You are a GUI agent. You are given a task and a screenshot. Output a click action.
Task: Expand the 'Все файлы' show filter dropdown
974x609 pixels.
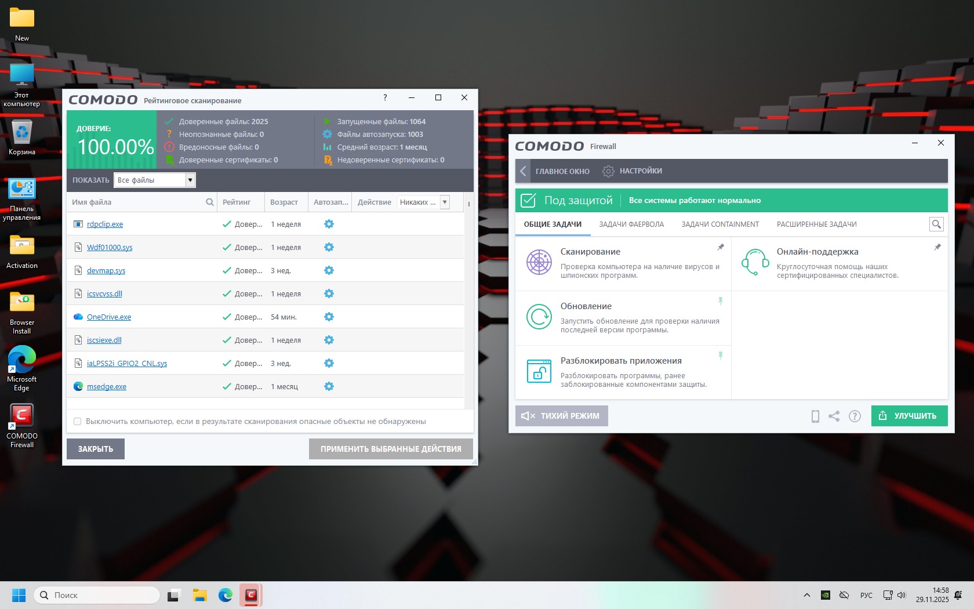tap(190, 180)
